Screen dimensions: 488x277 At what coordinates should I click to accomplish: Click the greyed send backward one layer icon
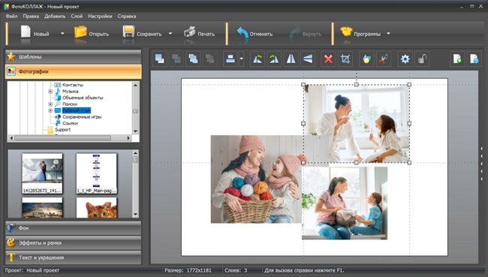210,59
